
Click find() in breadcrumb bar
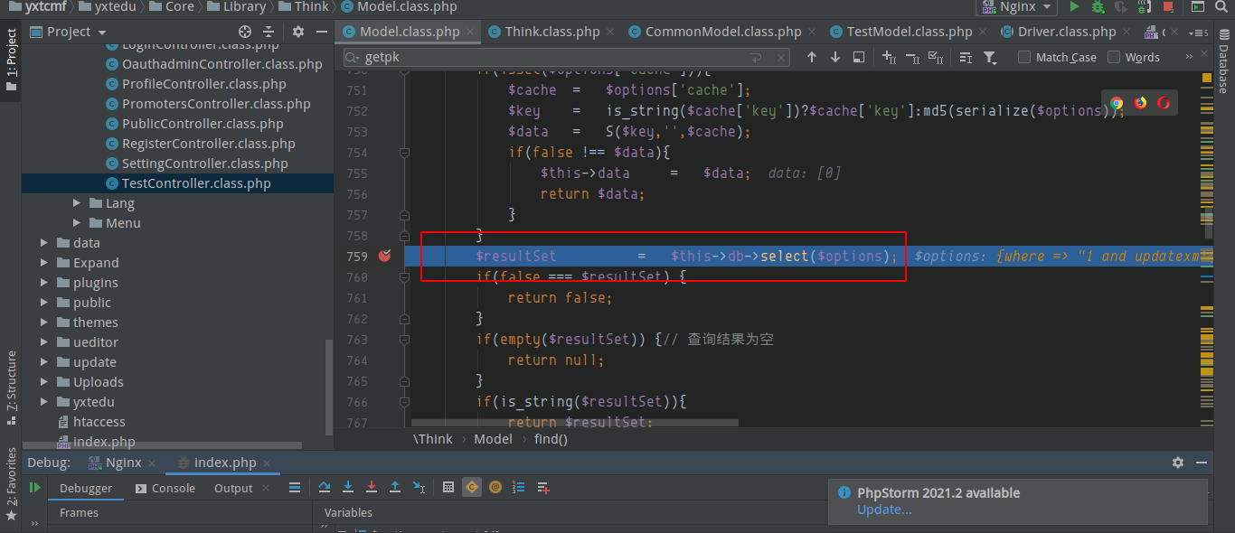(x=551, y=439)
